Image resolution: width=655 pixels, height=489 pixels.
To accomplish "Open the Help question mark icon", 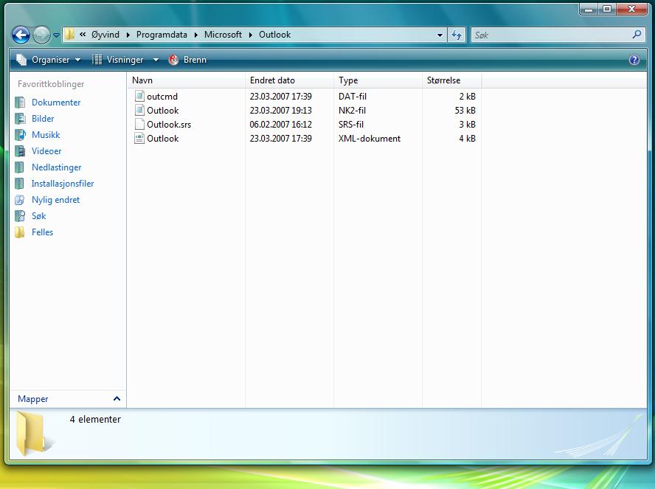I will click(634, 60).
